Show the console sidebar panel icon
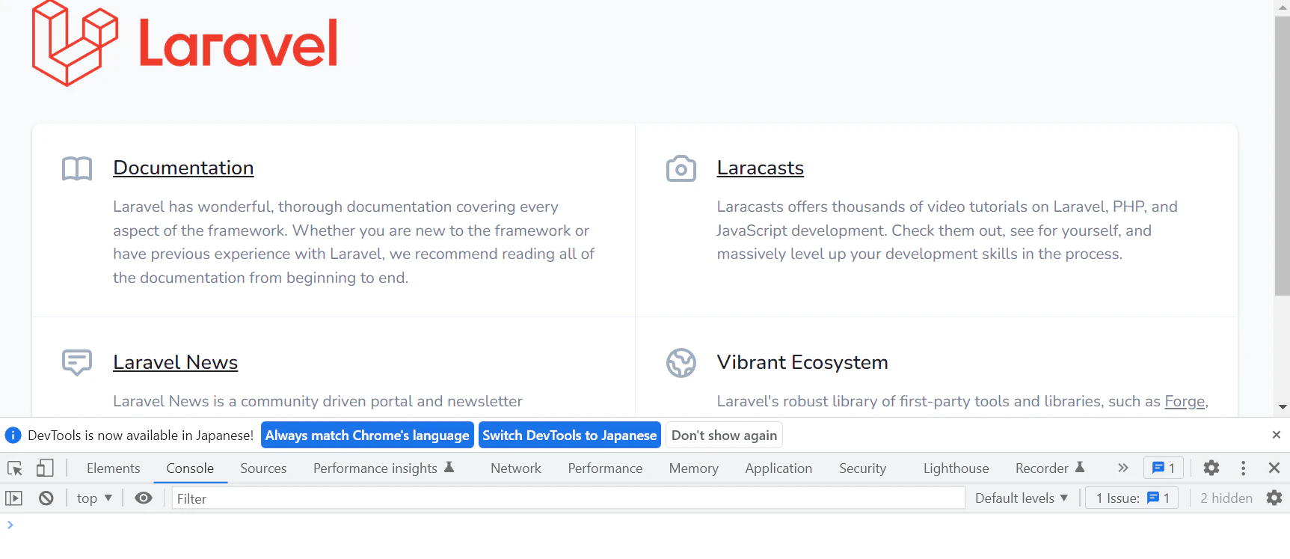1290x559 pixels. [14, 498]
